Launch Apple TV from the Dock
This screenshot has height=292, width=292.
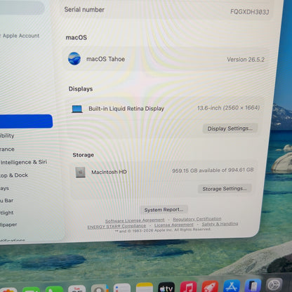(x=166, y=287)
